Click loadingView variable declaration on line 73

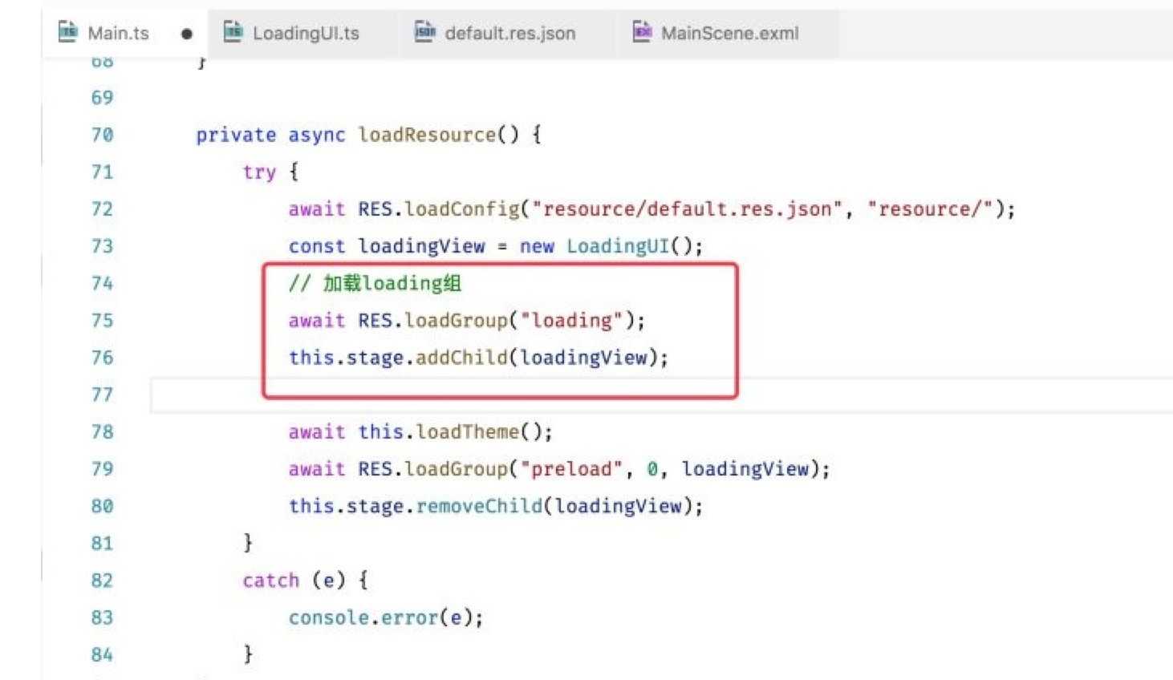(x=421, y=246)
